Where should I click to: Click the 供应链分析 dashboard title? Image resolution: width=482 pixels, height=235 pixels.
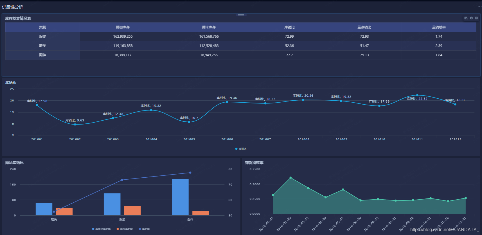pos(13,7)
